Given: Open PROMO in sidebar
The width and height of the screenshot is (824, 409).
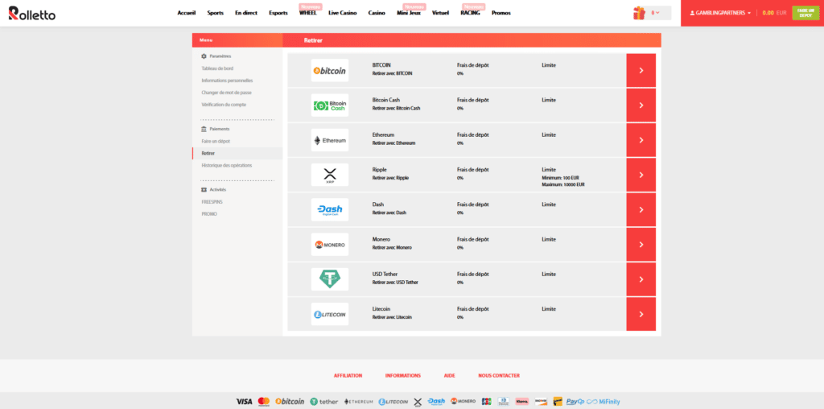Looking at the screenshot, I should [x=209, y=214].
